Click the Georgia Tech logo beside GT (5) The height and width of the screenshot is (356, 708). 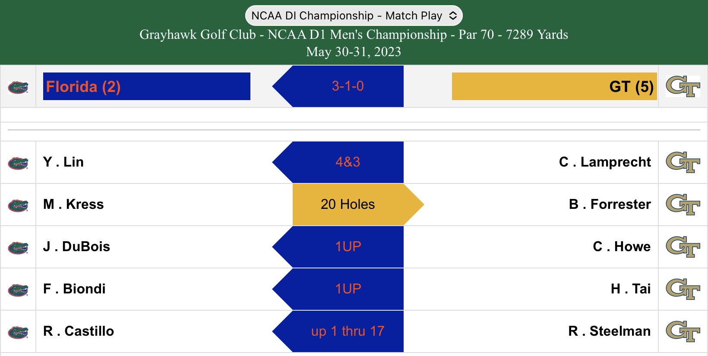(683, 86)
